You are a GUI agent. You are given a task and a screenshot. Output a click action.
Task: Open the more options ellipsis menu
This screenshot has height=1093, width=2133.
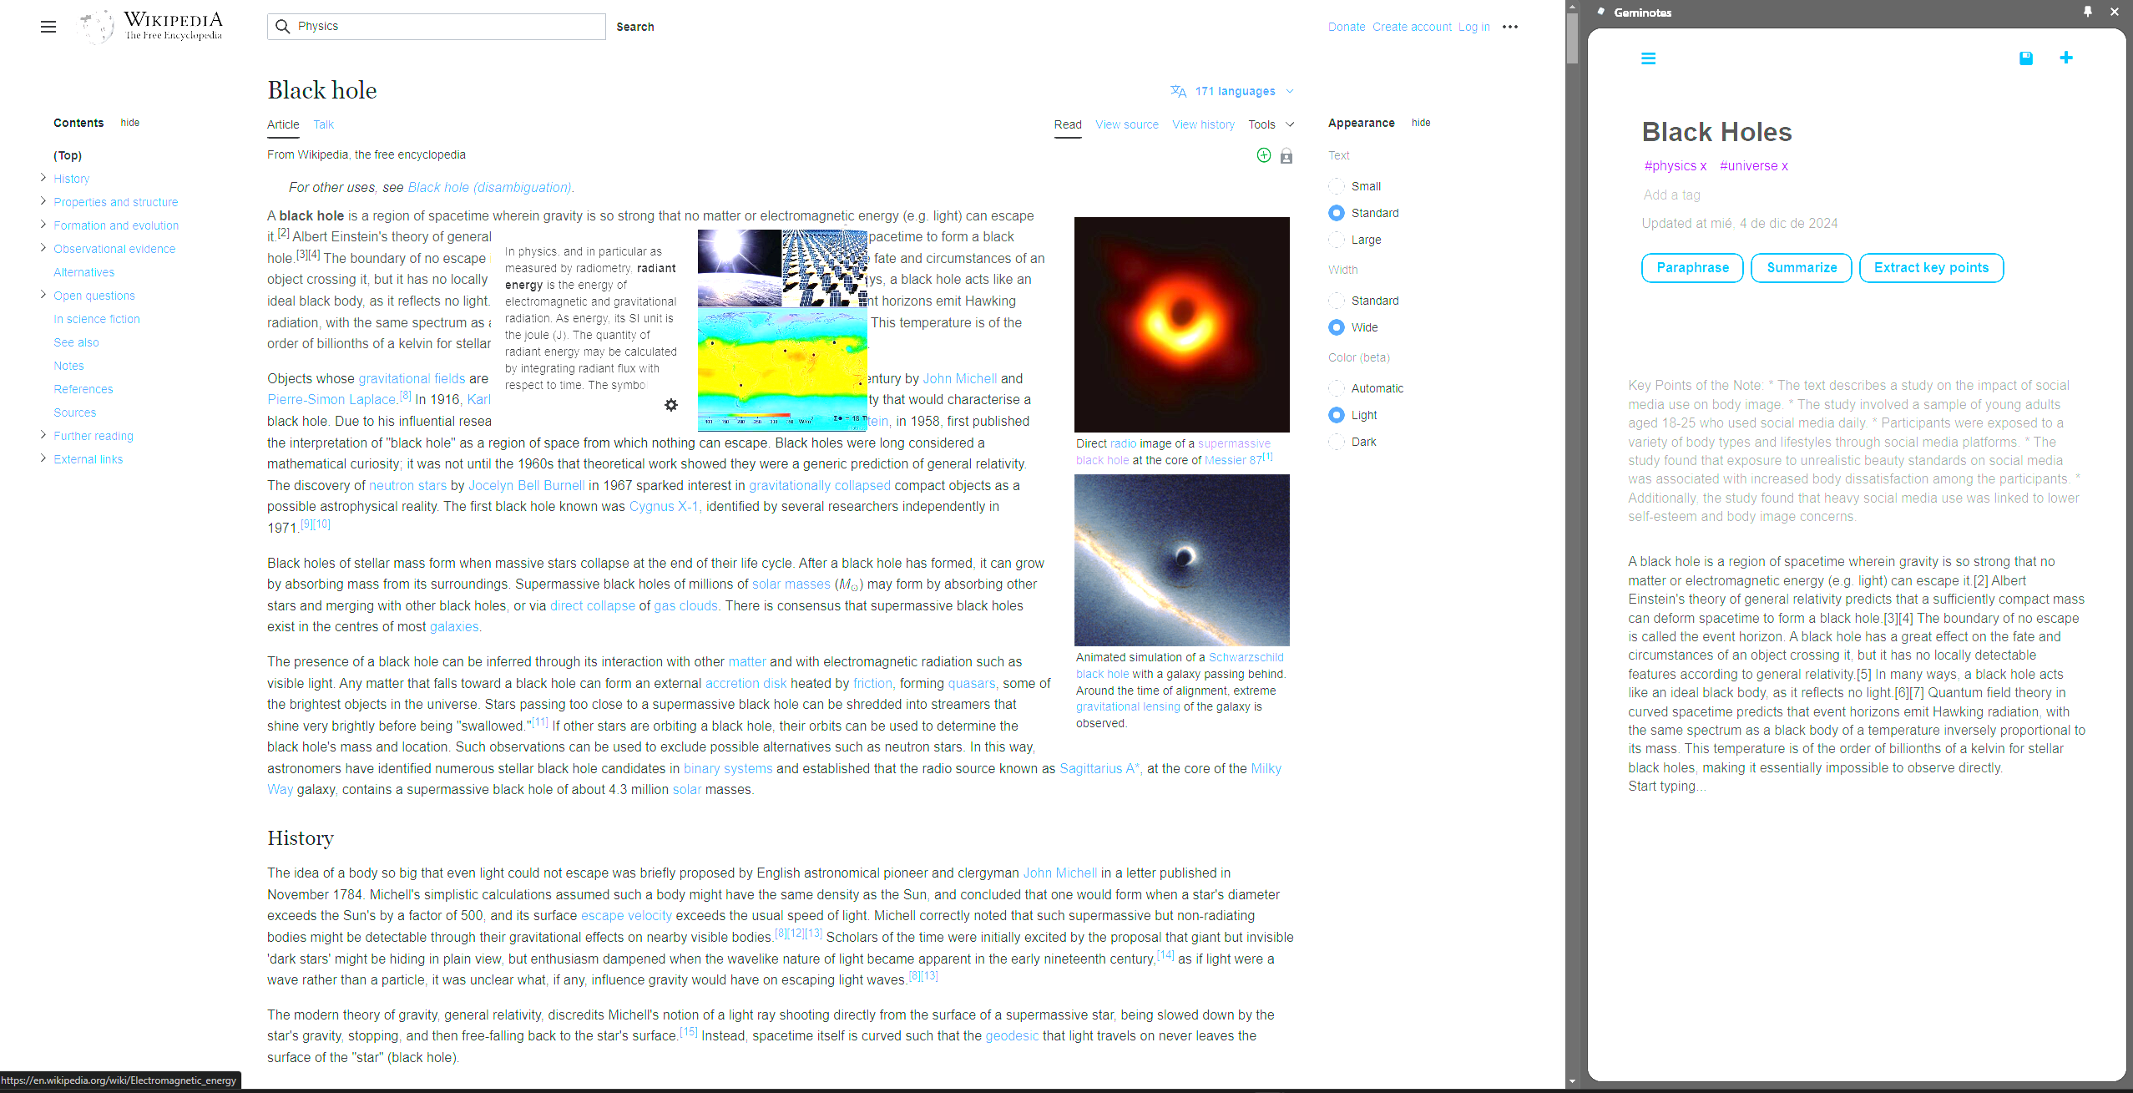click(1510, 27)
